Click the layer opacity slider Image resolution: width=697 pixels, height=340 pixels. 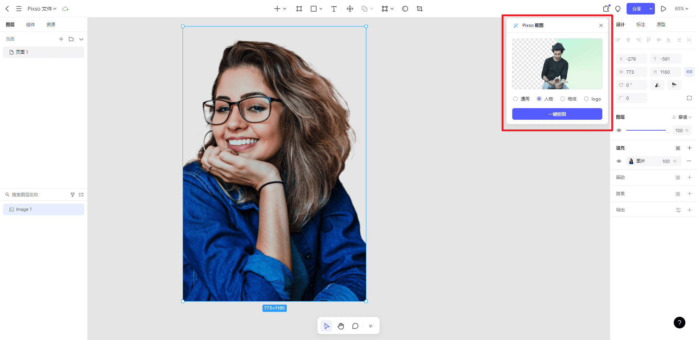tap(646, 130)
